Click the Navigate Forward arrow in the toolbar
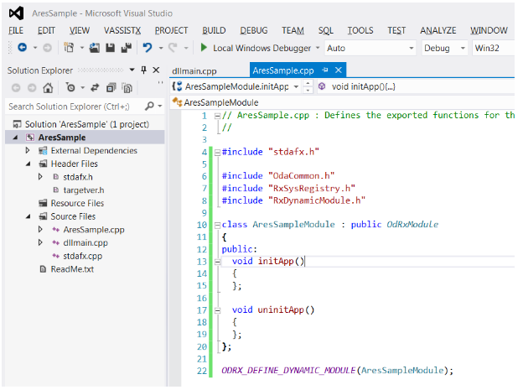This screenshot has width=518, height=390. pyautogui.click(x=47, y=48)
